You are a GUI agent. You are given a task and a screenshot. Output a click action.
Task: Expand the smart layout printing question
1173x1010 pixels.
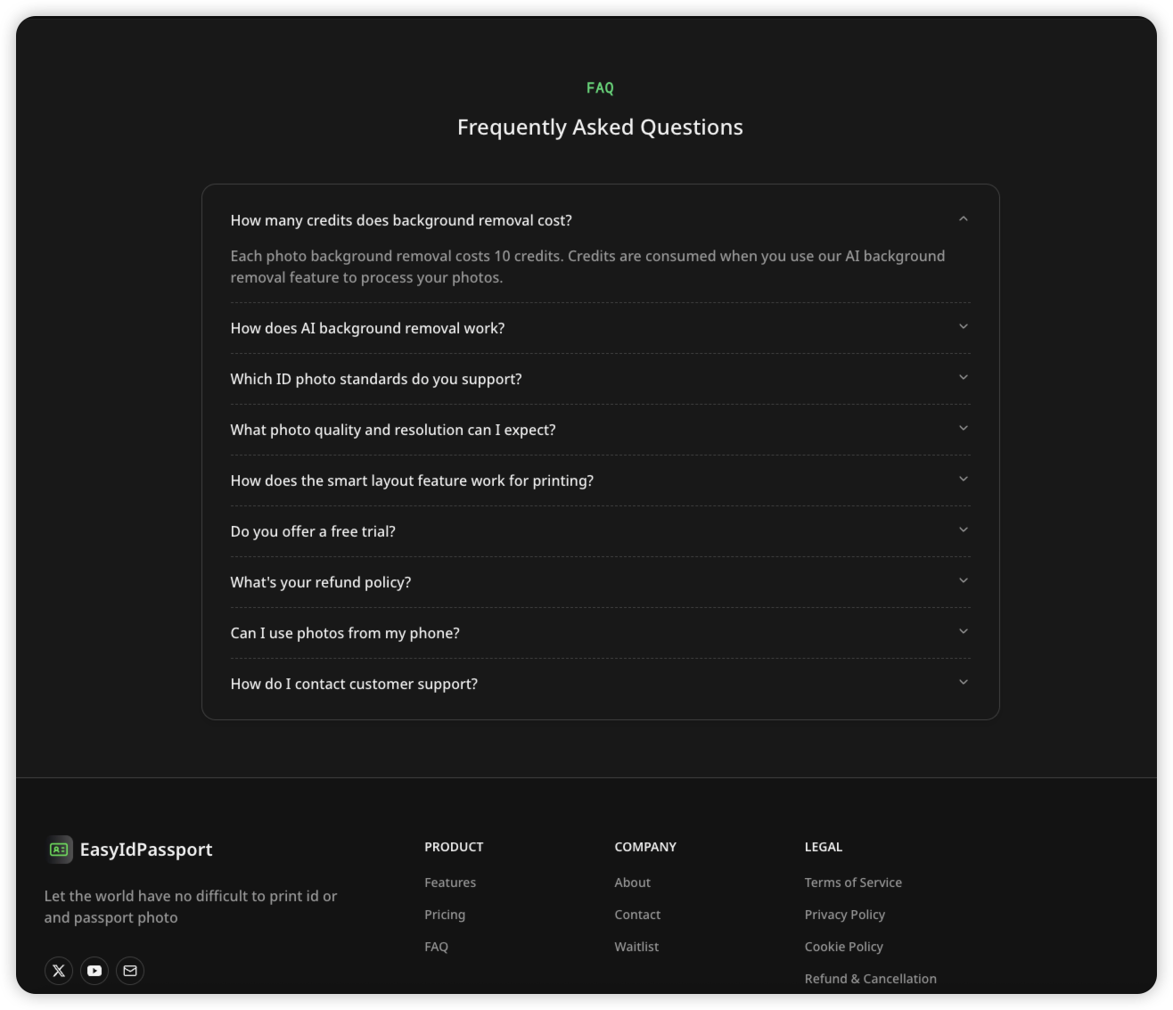point(600,480)
